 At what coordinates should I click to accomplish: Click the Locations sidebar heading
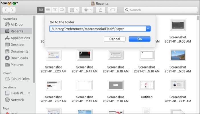[9, 87]
